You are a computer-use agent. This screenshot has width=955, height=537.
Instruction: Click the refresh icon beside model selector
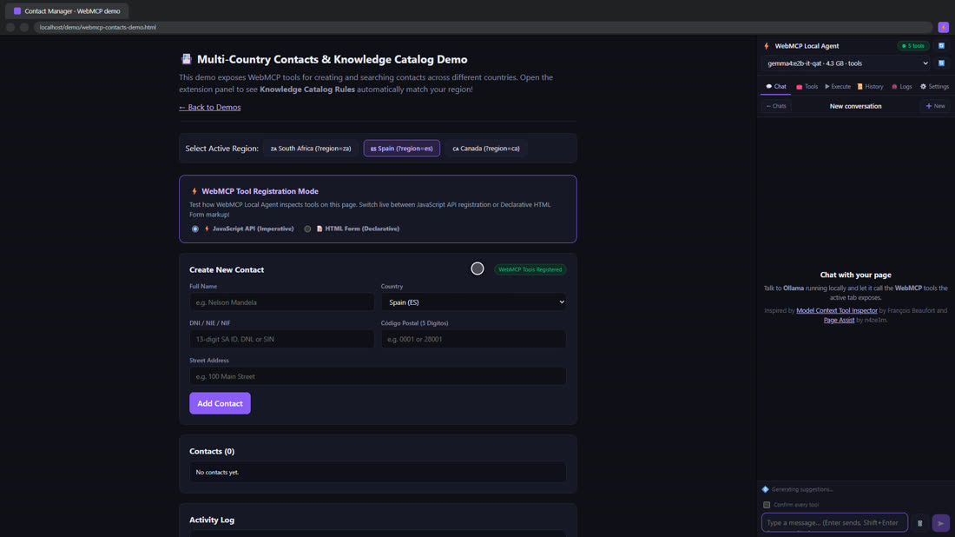tap(941, 63)
